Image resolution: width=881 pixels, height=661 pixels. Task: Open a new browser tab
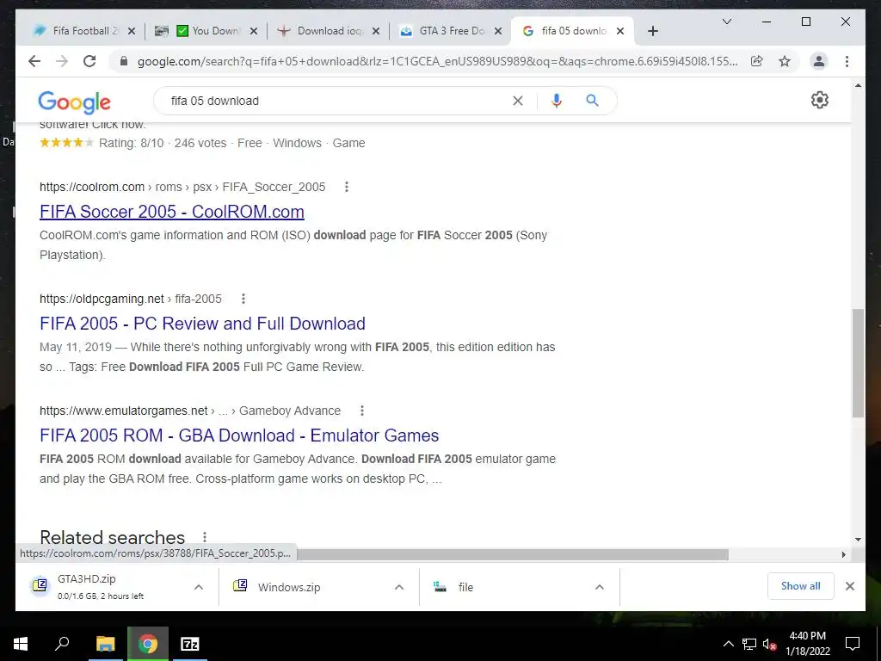coord(652,31)
